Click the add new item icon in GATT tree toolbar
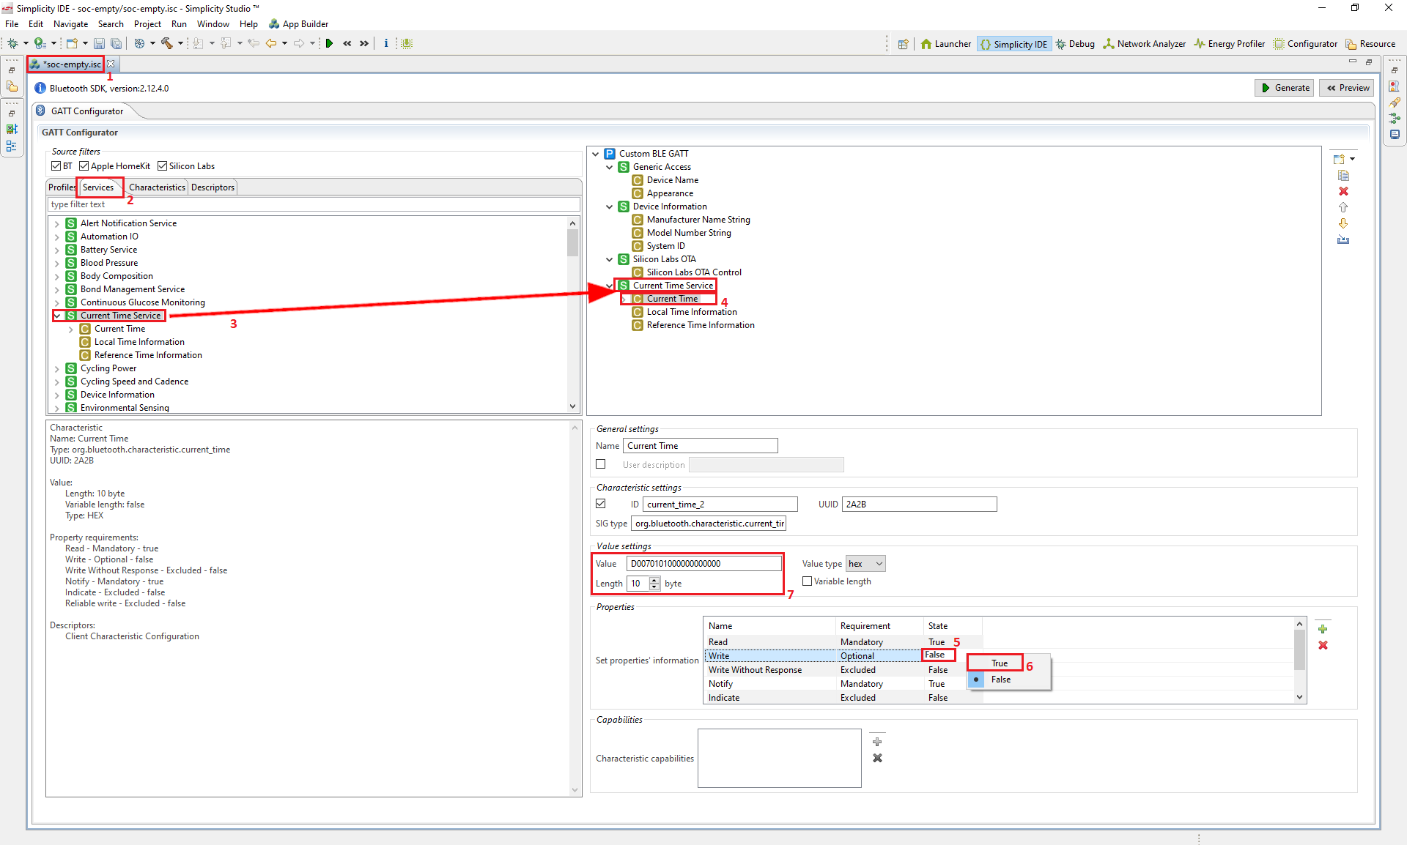 coord(1340,159)
